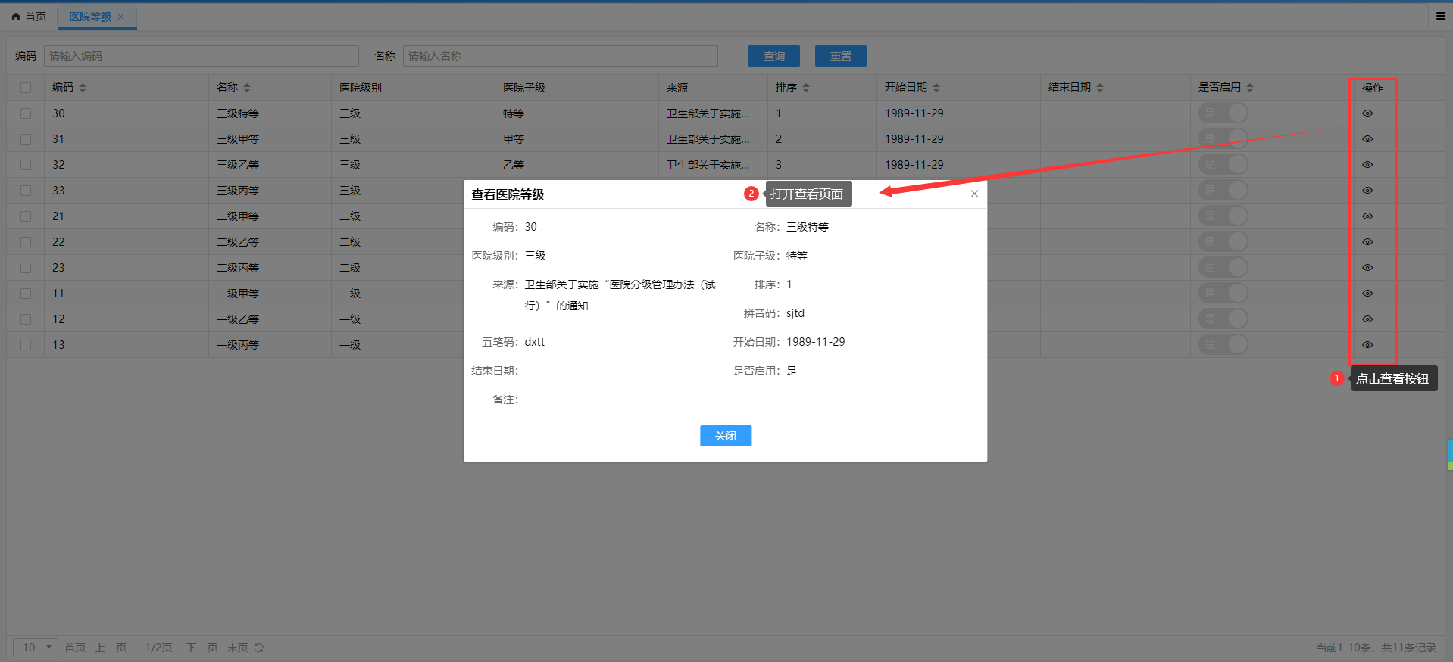Click the home icon 首页 tab
Viewport: 1453px width, 662px height.
tap(29, 17)
